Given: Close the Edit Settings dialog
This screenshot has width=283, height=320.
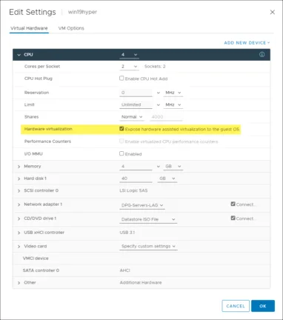Looking at the screenshot, I should (272, 12).
